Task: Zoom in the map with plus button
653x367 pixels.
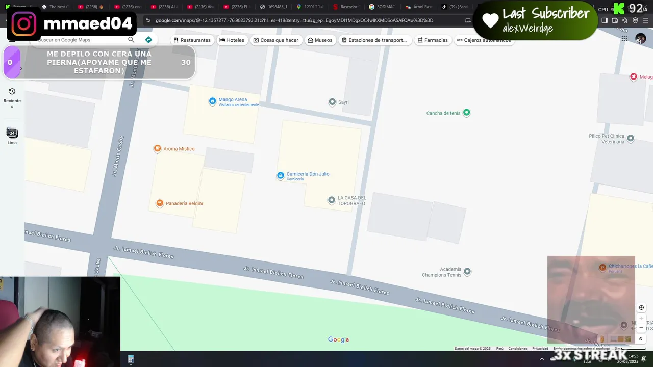Action: click(641, 318)
